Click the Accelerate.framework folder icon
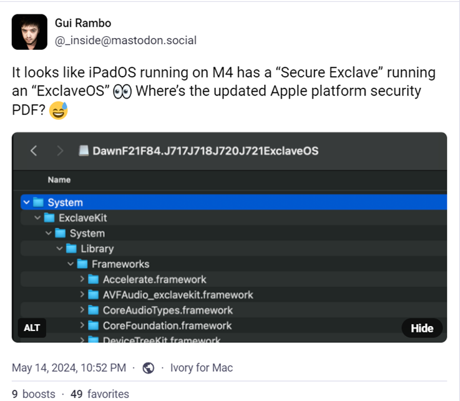This screenshot has width=460, height=401. [93, 279]
